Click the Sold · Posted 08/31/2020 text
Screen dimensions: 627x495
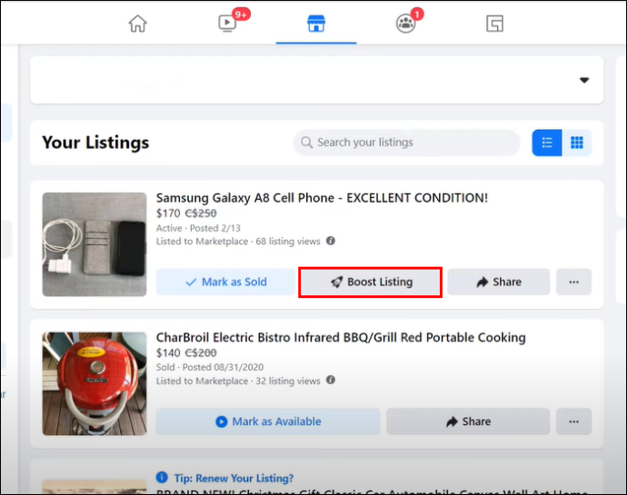(210, 367)
